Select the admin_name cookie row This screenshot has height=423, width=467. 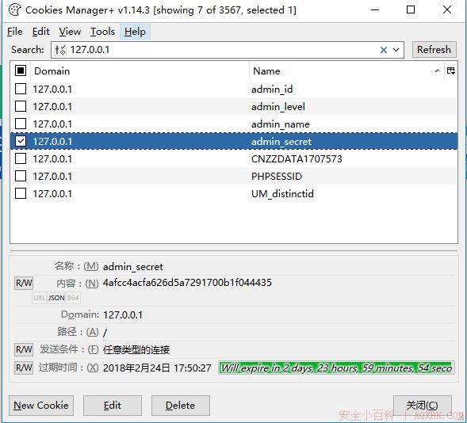(x=234, y=124)
